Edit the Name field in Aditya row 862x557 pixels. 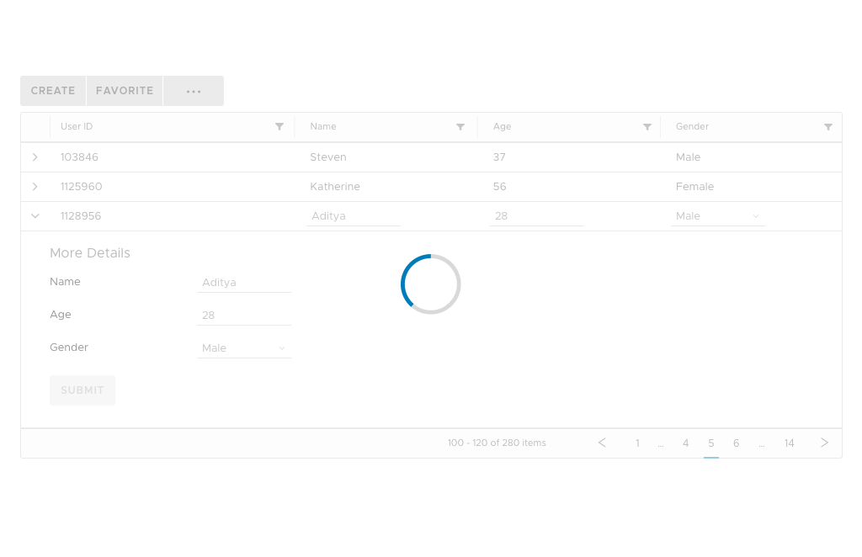[x=354, y=216]
